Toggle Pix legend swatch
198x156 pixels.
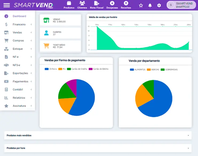coord(60,69)
